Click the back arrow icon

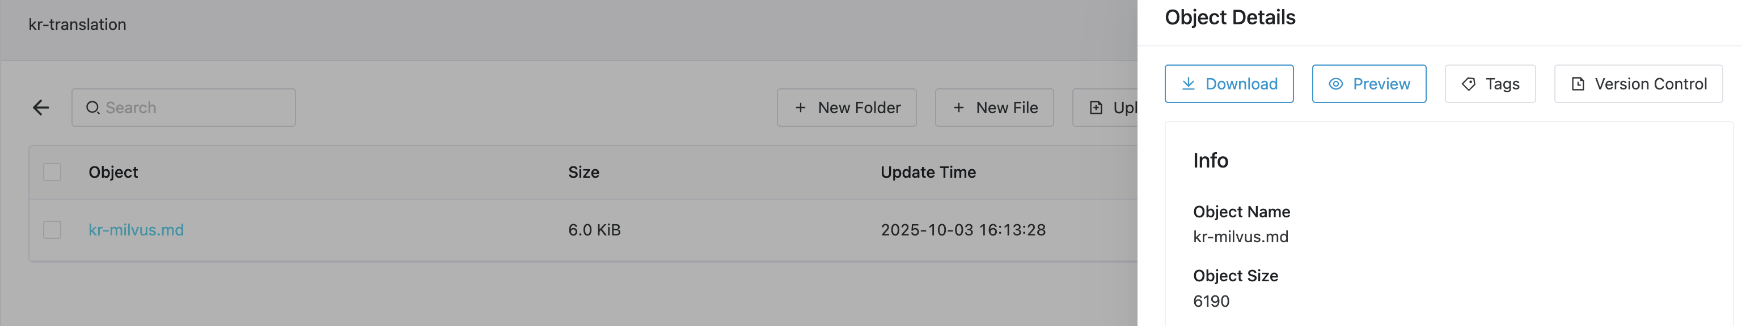41,108
